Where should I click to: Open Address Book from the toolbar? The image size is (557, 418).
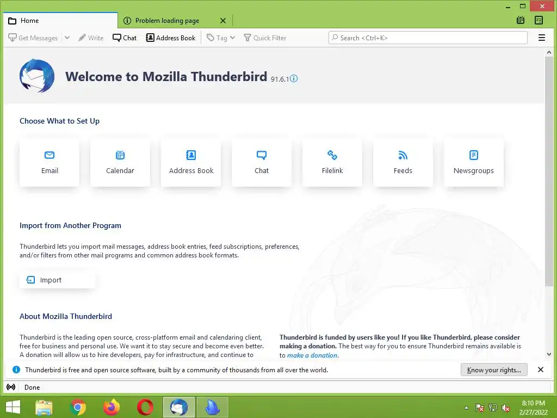[x=170, y=38]
